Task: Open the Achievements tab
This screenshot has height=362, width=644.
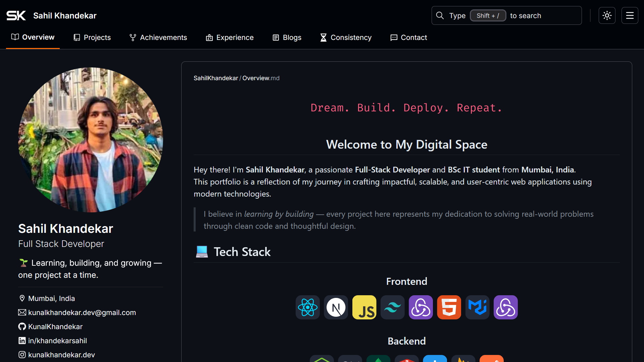Action: 158,38
